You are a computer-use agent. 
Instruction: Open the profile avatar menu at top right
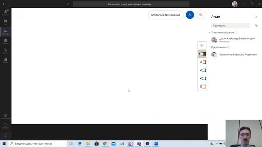click(x=235, y=4)
